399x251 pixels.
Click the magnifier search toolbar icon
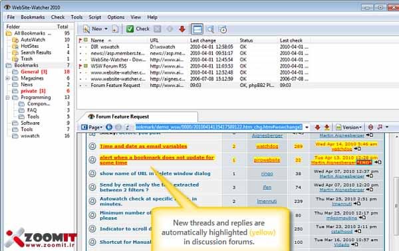click(x=210, y=29)
